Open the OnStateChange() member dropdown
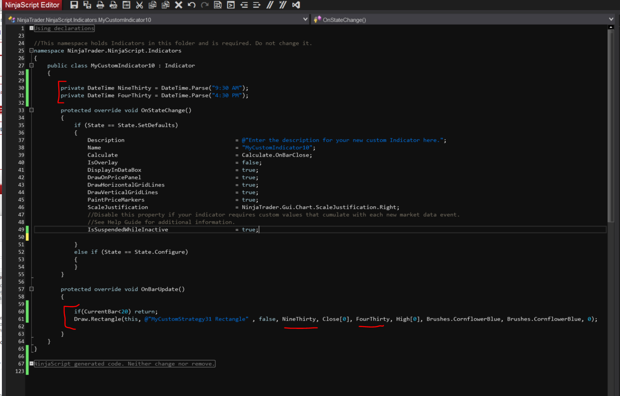 (611, 20)
